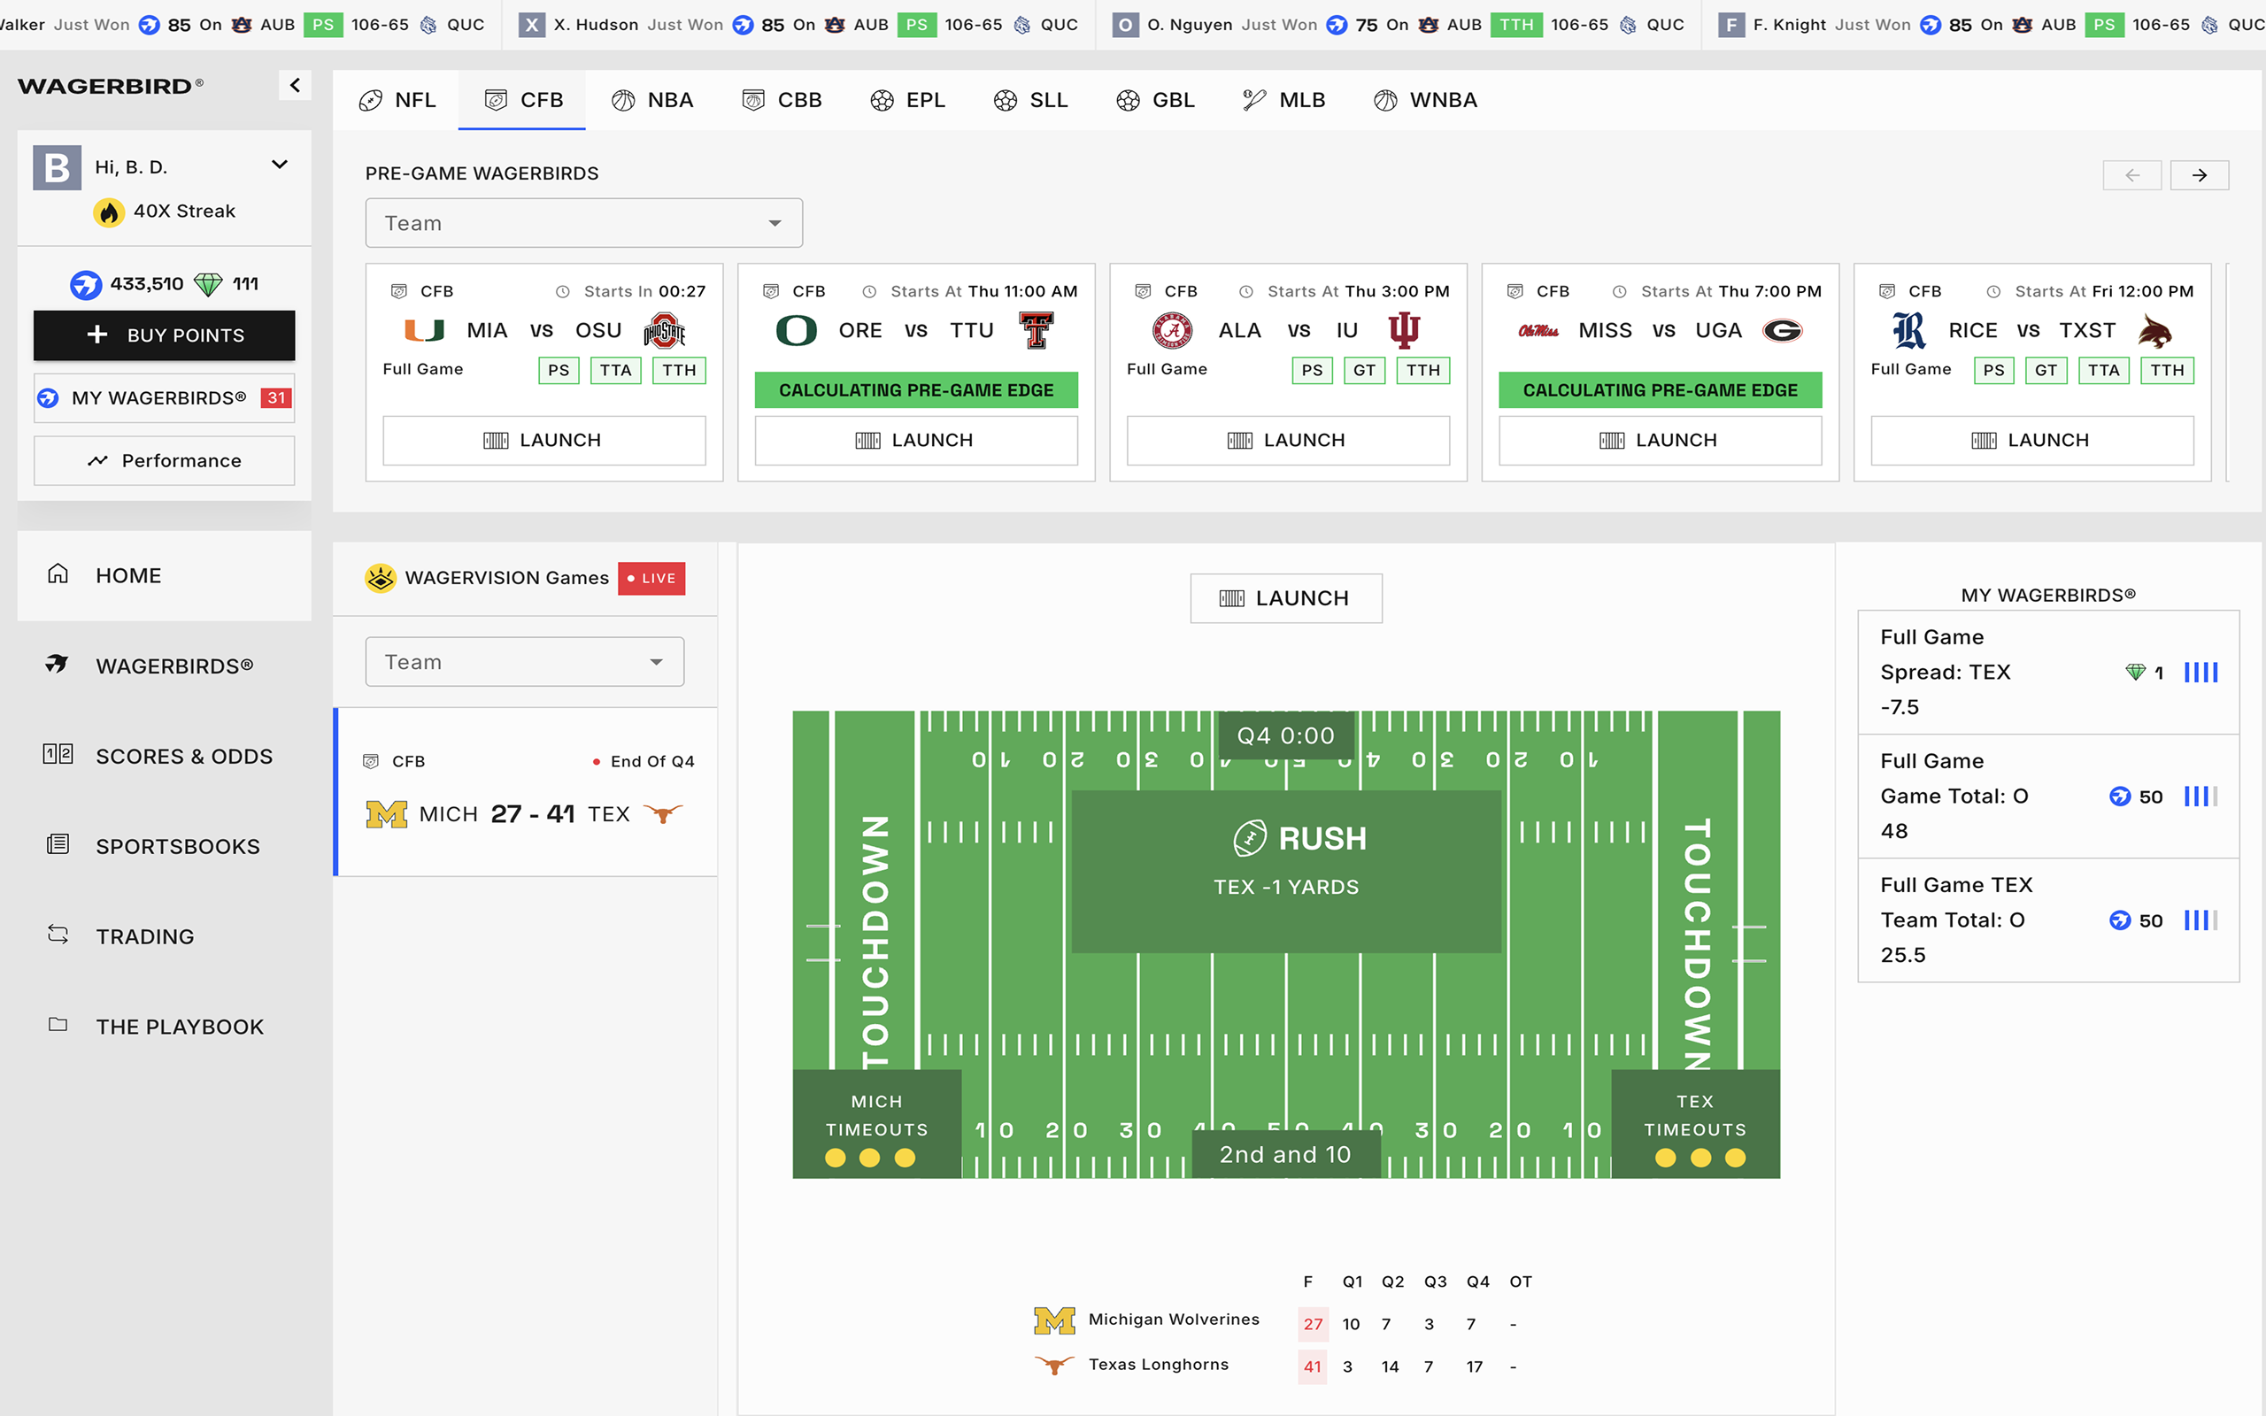Launch the RICE vs TXST pre-game card
Viewport: 2266px width, 1416px height.
tap(2032, 440)
